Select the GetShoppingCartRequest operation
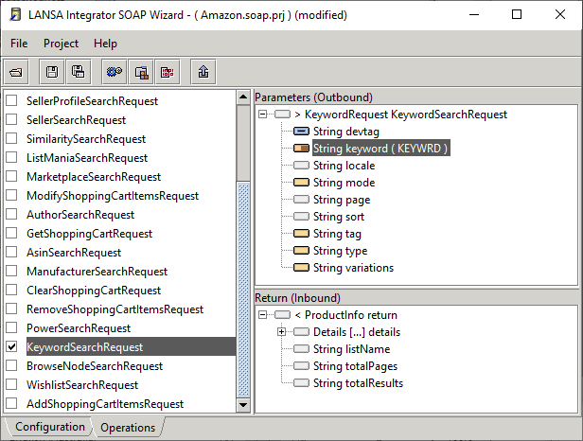The height and width of the screenshot is (441, 583). [x=89, y=234]
